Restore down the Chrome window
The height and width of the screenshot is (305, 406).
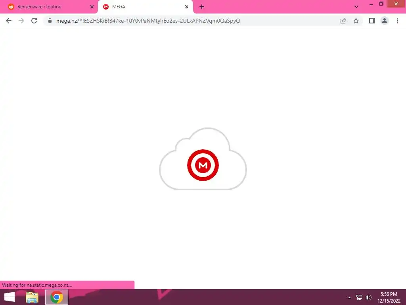381,4
